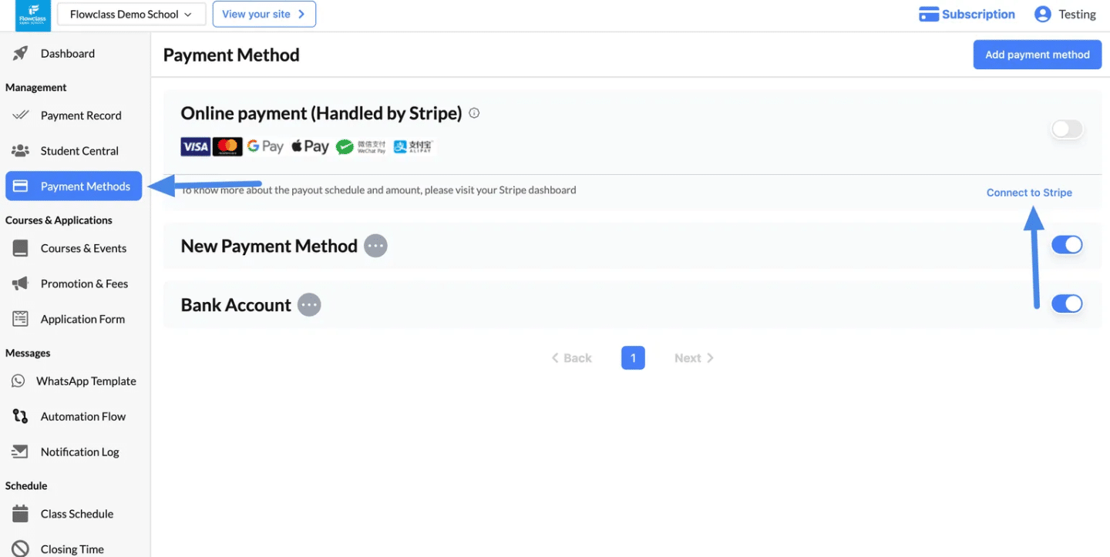Viewport: 1110px width, 557px height.
Task: Click the Class Schedule calendar icon
Action: point(20,514)
